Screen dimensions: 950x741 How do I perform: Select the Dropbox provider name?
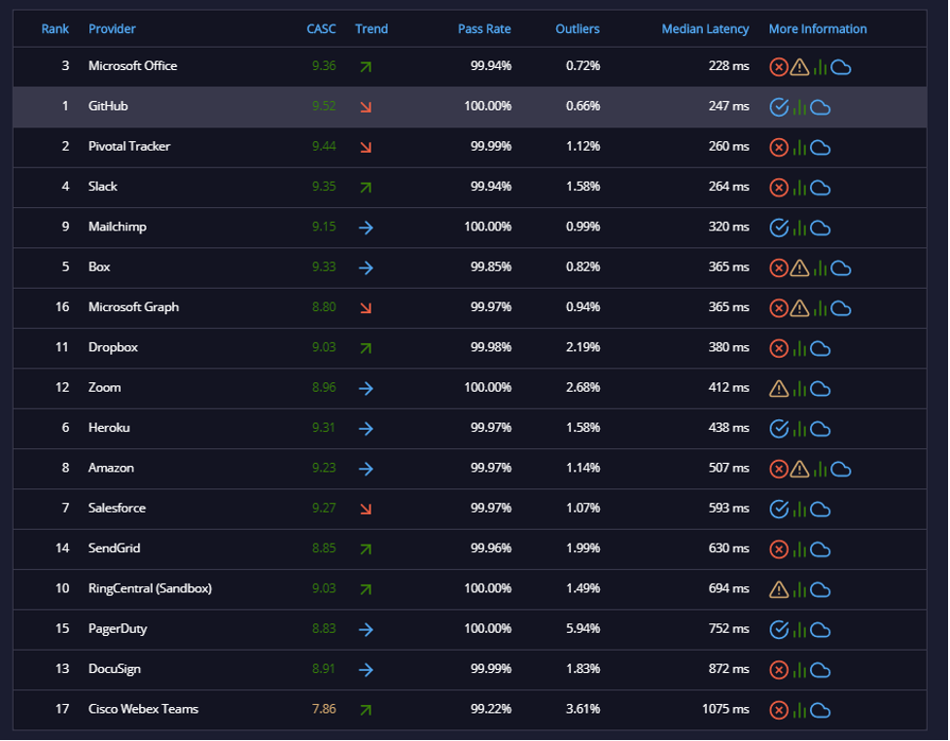[113, 347]
